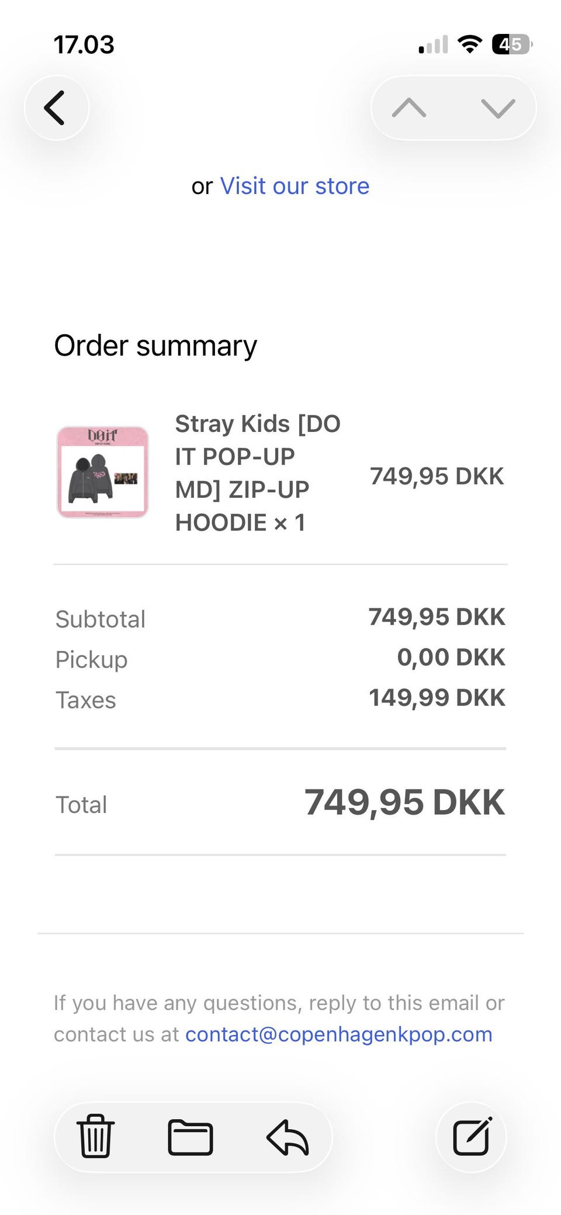The width and height of the screenshot is (561, 1215).
Task: Tap the Pickup row label
Action: [x=92, y=660]
